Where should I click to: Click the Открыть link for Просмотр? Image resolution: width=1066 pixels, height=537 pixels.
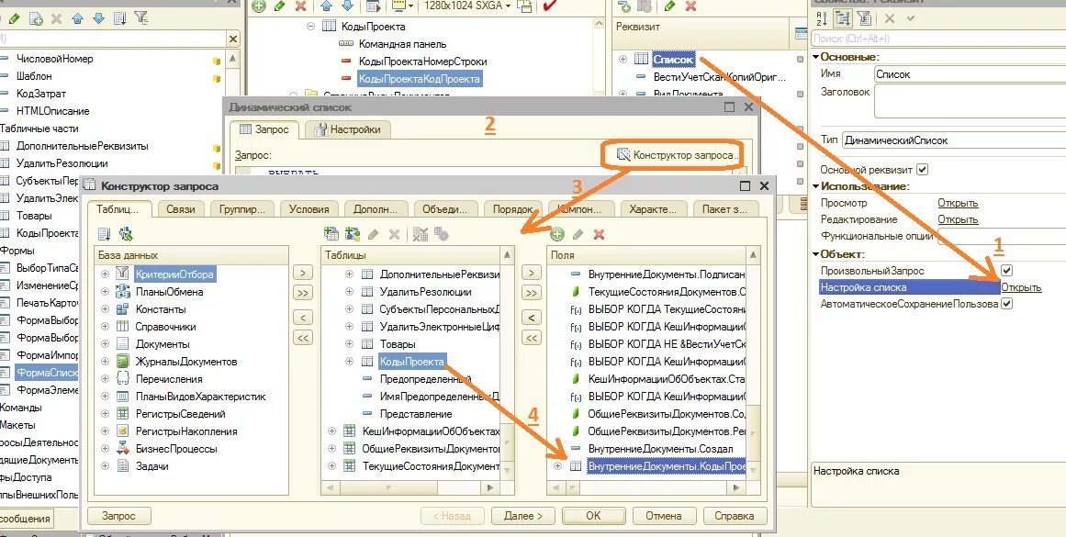[958, 203]
